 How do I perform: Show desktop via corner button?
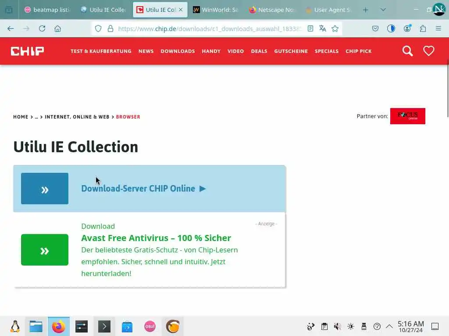(435, 326)
